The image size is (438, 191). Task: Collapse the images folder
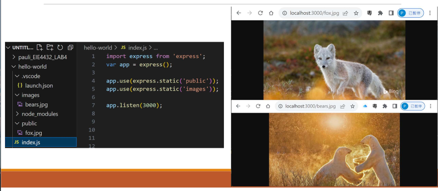point(27,95)
